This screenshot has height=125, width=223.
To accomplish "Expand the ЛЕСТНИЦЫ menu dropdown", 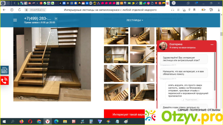I will [135, 20].
